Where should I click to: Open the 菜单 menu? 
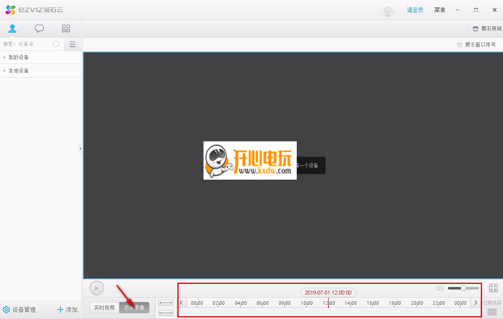440,10
